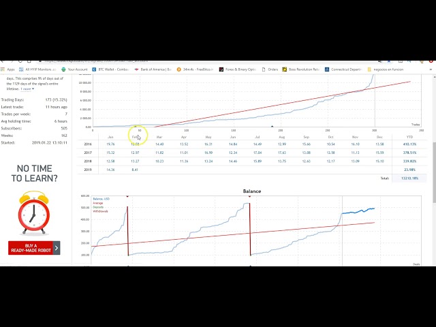
Task: Select the 2017 YTD value 378.51%
Action: click(410, 153)
